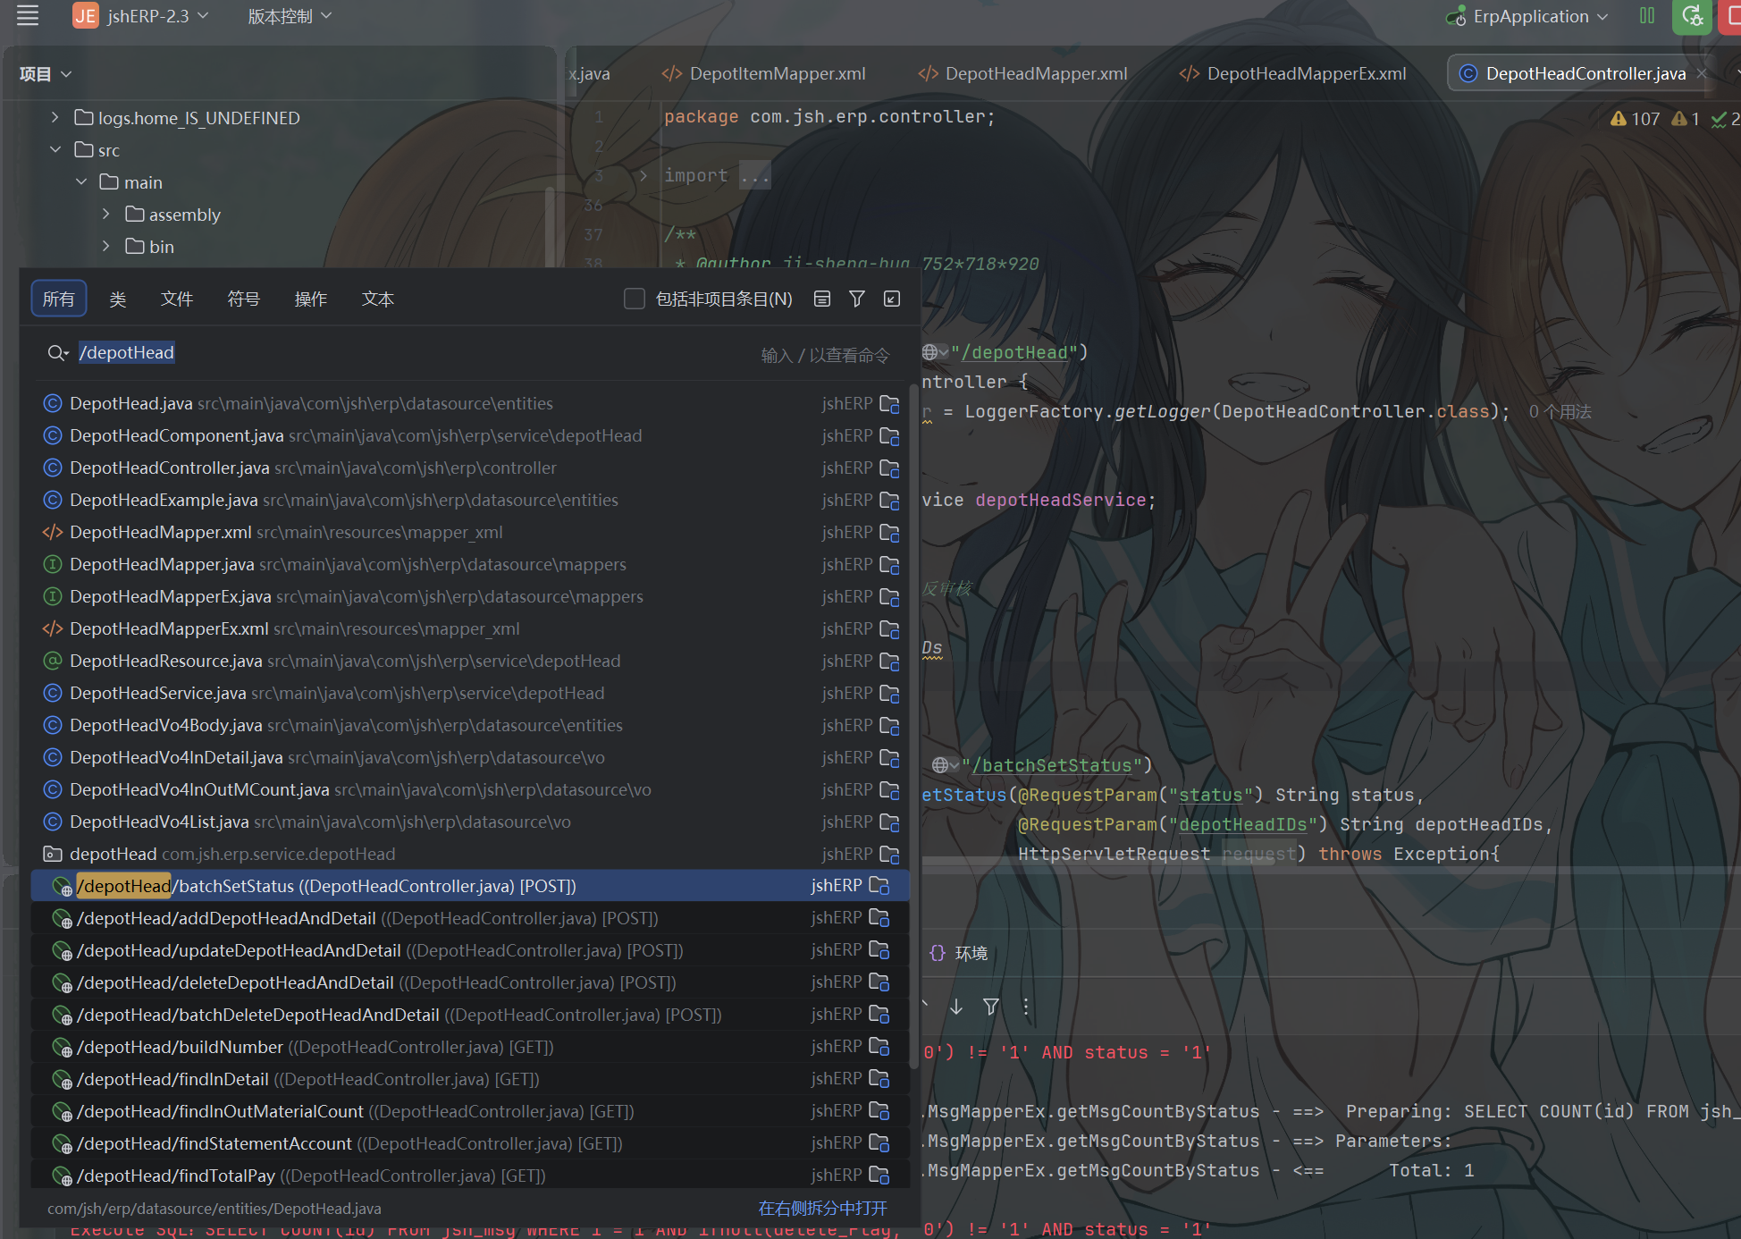Click the scroll-to-end down arrow icon
1741x1239 pixels.
[956, 1007]
